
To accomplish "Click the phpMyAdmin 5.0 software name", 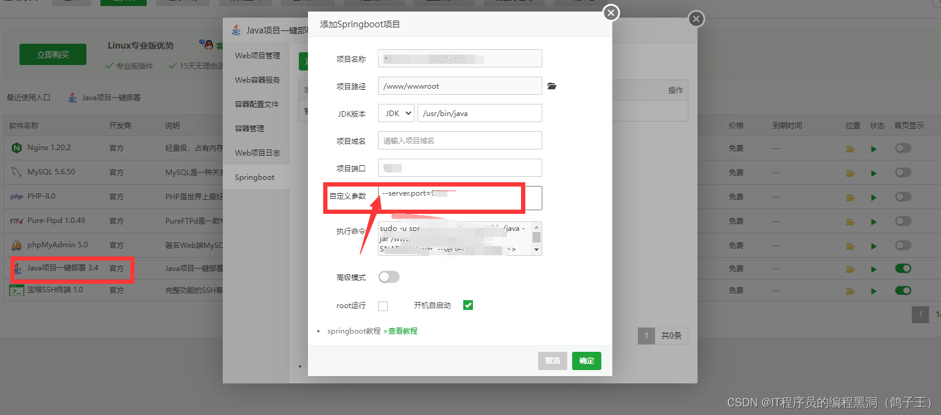I will coord(58,245).
